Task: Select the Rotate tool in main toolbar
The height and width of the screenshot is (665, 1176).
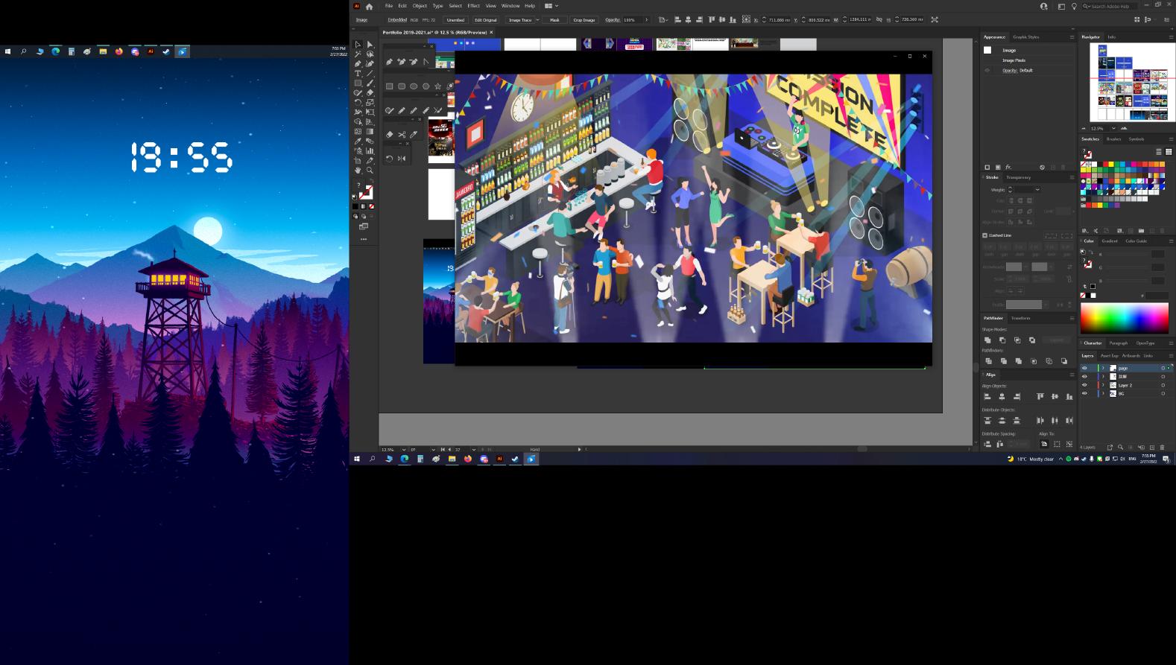Action: 358,102
